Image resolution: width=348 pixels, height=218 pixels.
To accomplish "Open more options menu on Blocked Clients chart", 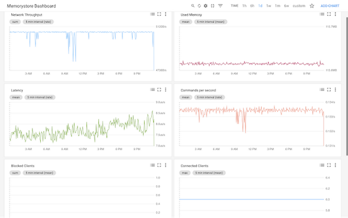I will 166,165.
